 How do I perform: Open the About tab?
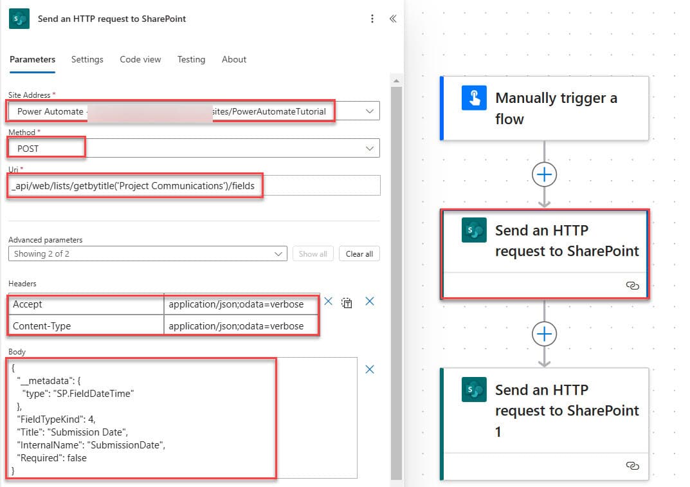[x=233, y=59]
